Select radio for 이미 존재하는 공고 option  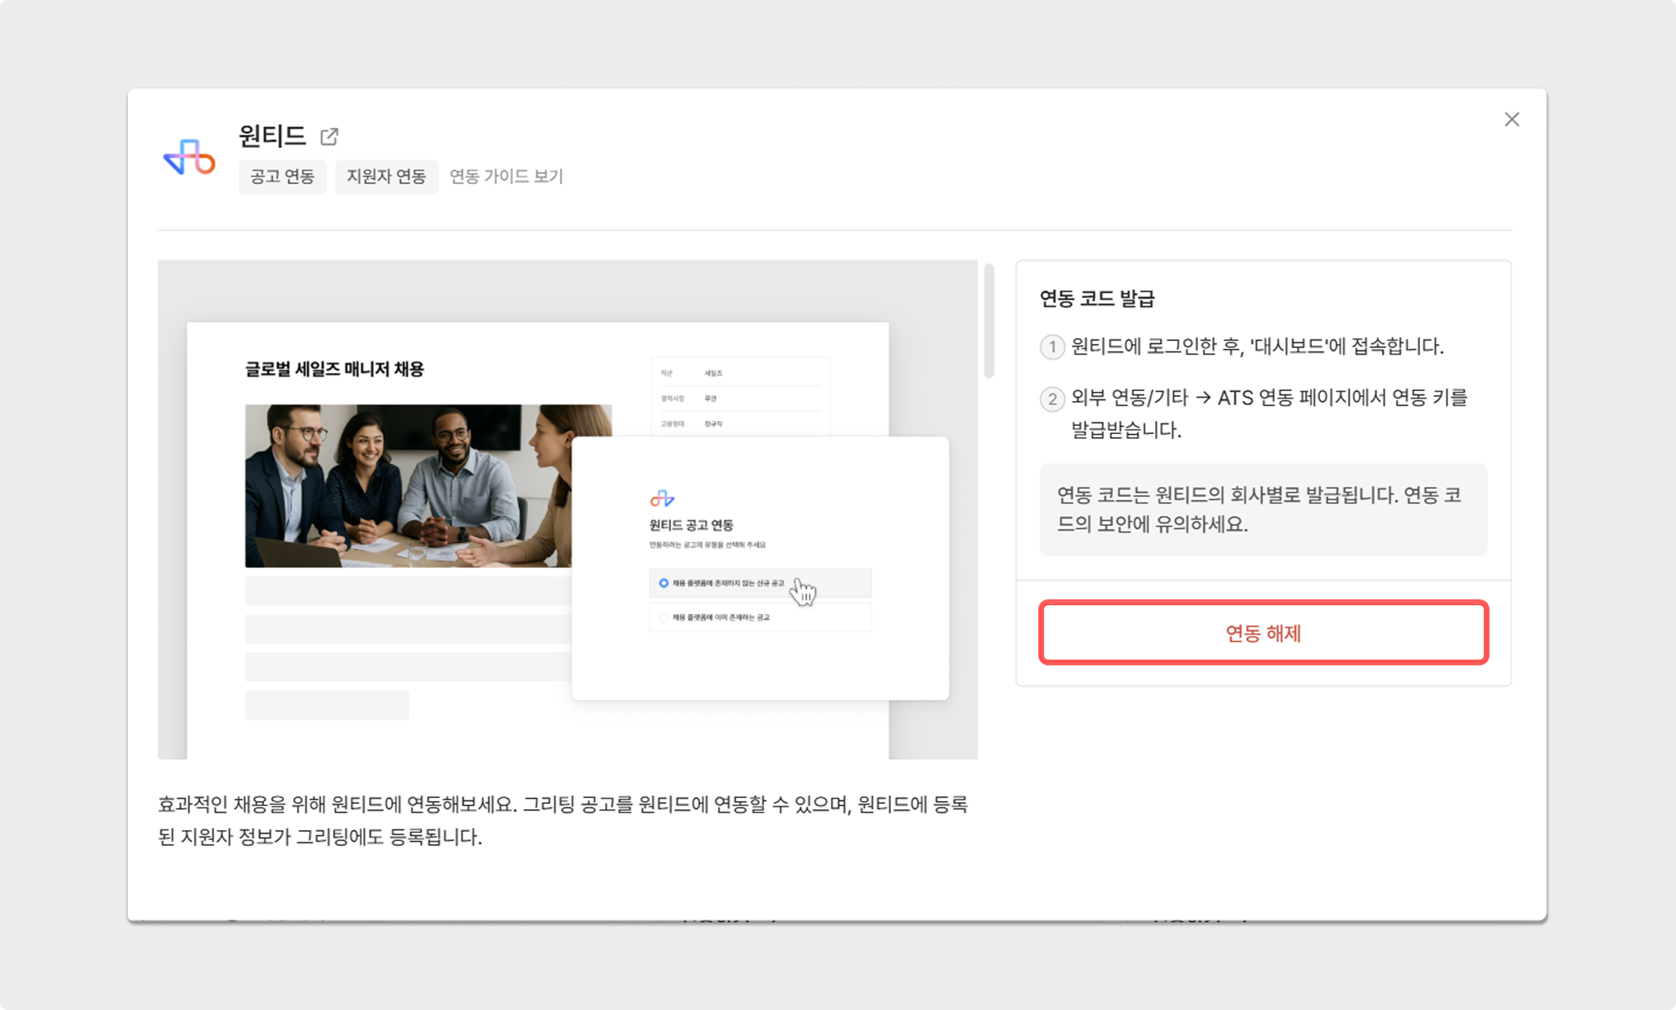(x=663, y=617)
